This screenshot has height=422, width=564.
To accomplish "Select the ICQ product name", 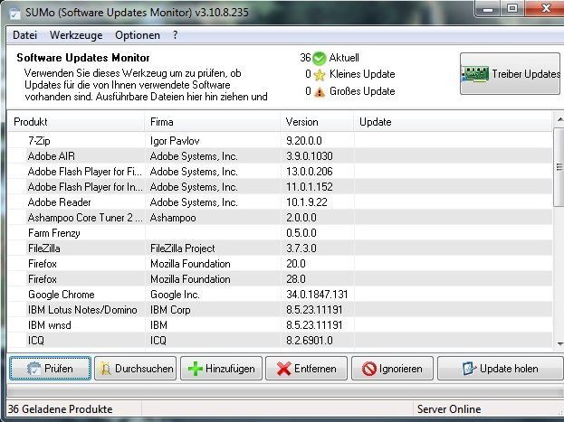I will click(x=36, y=340).
